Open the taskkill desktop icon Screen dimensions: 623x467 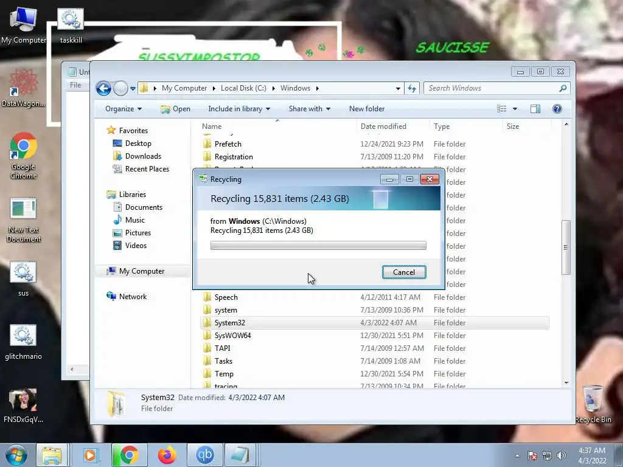71,26
